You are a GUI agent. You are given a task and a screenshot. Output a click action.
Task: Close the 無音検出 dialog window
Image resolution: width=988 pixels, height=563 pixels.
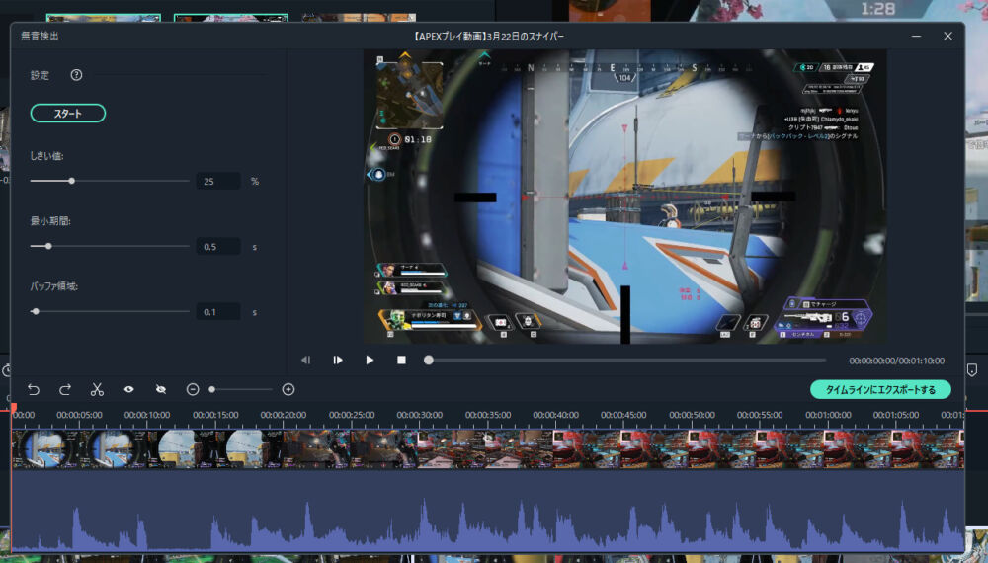pos(948,36)
